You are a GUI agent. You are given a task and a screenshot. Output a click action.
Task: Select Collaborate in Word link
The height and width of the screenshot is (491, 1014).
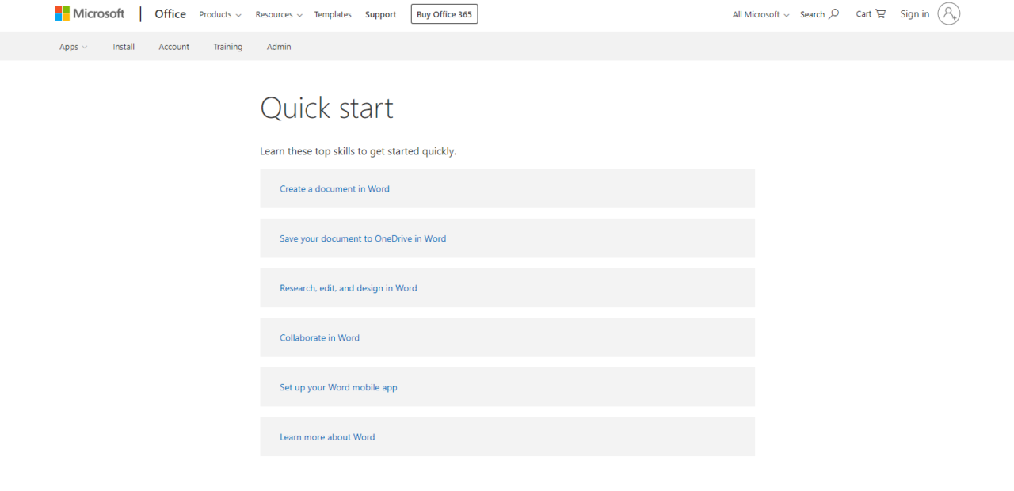pos(319,338)
